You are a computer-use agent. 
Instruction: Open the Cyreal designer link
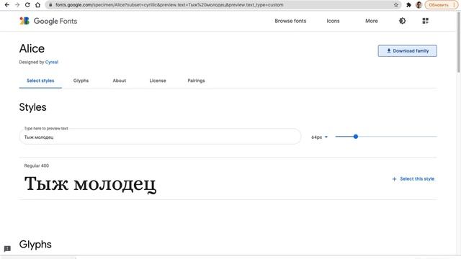[52, 62]
